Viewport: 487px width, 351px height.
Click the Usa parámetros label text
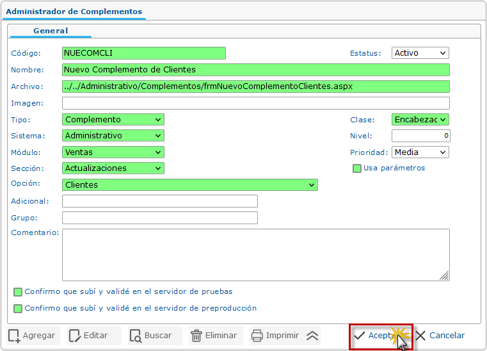pos(394,168)
